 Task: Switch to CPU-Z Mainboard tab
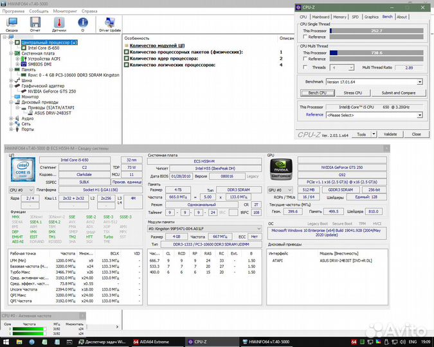321,17
